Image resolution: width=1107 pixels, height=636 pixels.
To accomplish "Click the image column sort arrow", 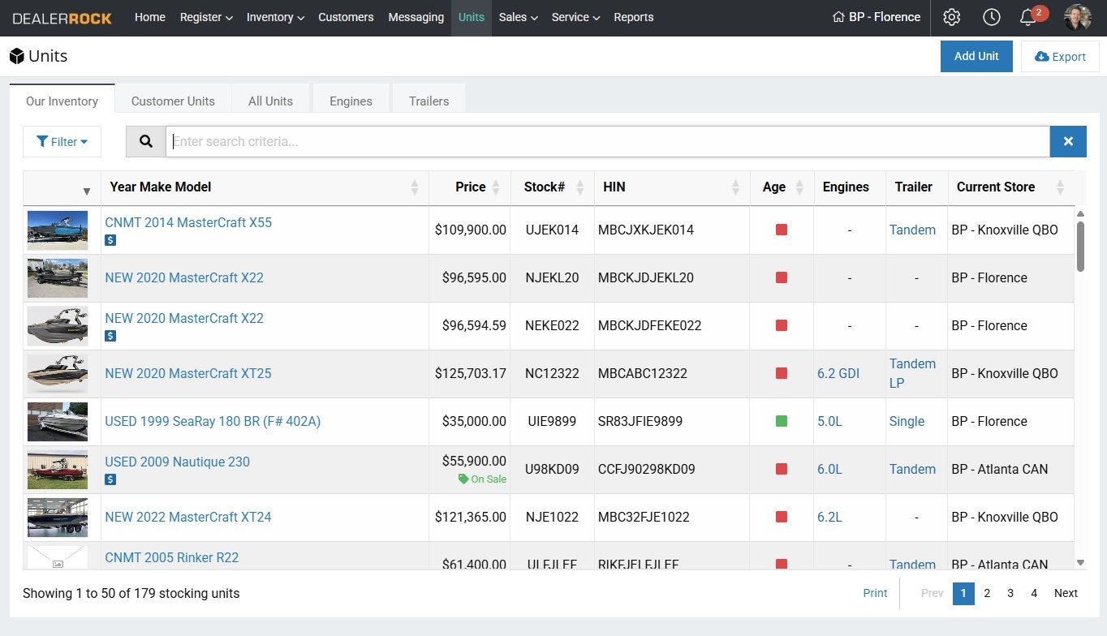I will (x=87, y=191).
